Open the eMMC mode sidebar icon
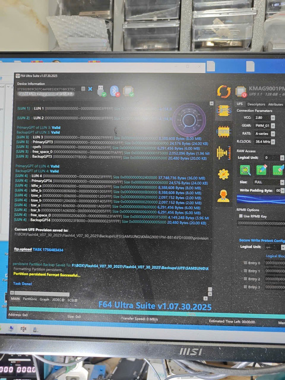The height and width of the screenshot is (380, 285). coord(223,132)
